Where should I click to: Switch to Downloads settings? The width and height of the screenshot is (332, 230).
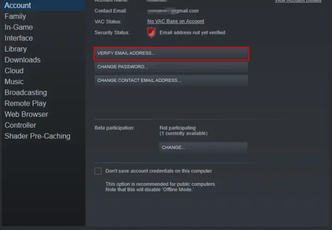(x=23, y=60)
